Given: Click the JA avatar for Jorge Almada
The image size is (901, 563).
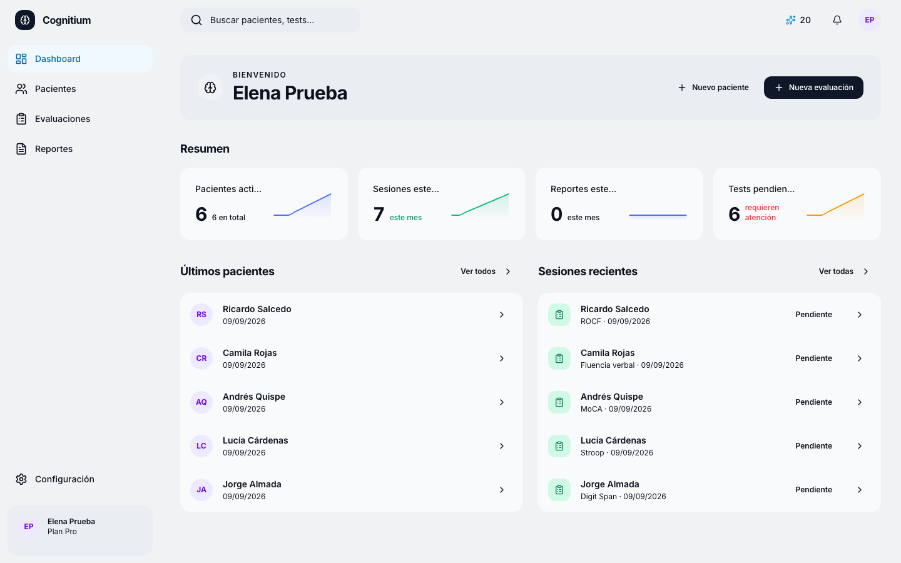Looking at the screenshot, I should click(201, 490).
